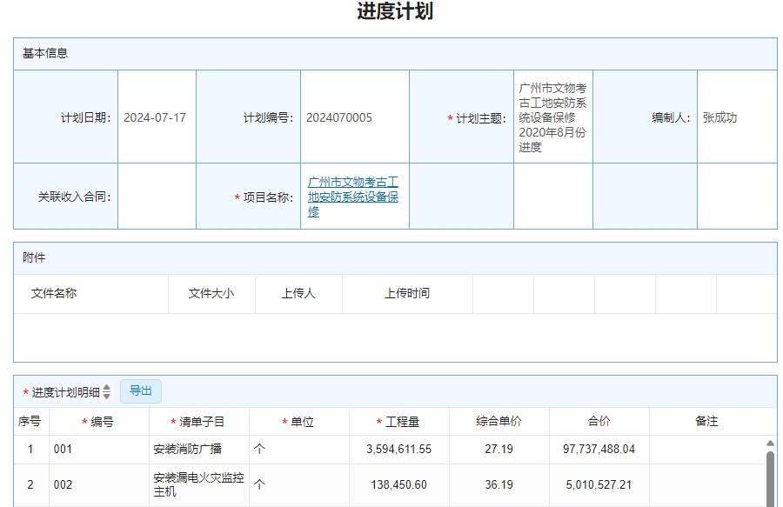The height and width of the screenshot is (507, 783).
Task: Open the 广州市文物考古工地安防系统设备保修 project link
Action: coord(352,197)
